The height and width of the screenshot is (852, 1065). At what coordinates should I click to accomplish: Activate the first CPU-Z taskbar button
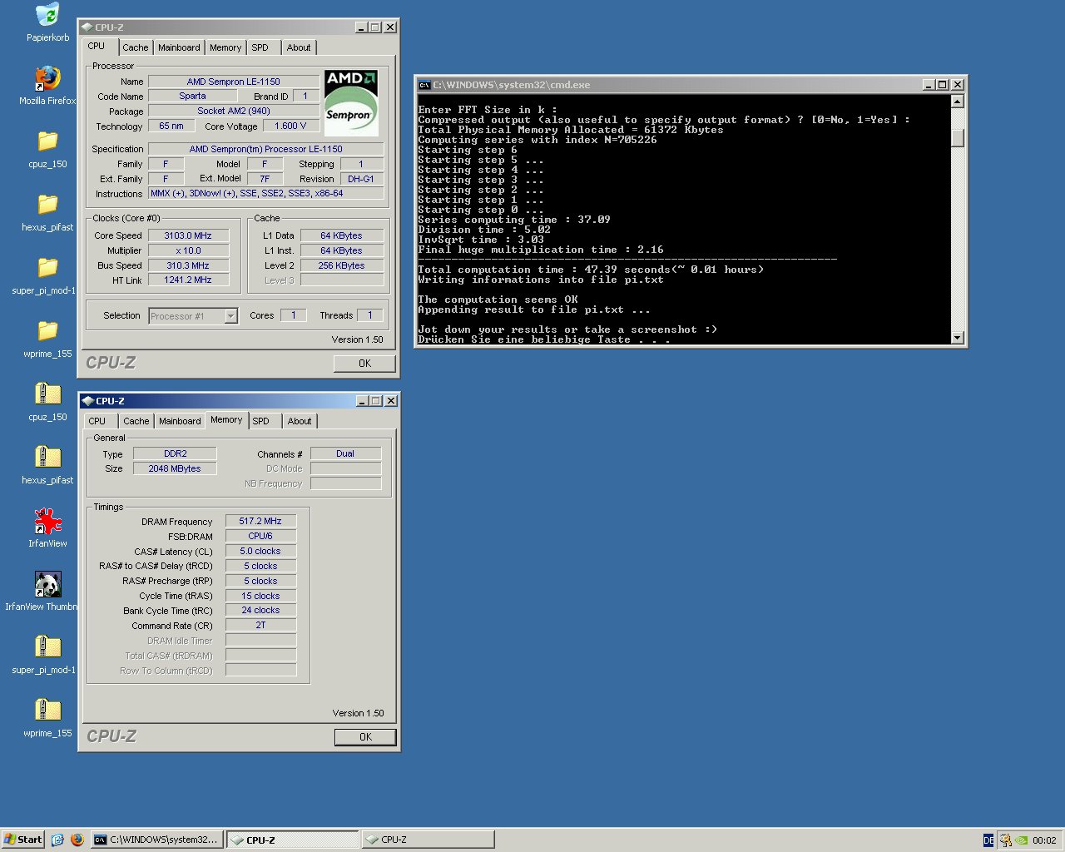(x=293, y=840)
